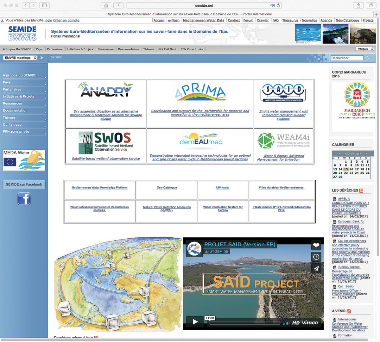The image size is (380, 342).
Task: Share the Vimeo video via paper-plane icon
Action: point(316,268)
